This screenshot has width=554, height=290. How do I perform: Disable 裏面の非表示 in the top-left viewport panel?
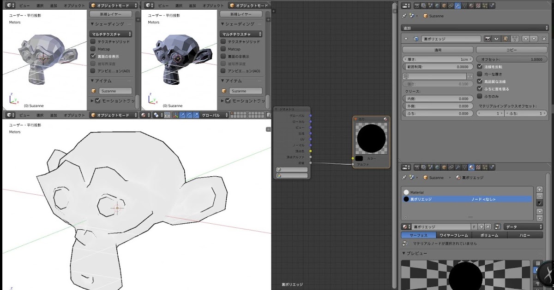point(93,56)
